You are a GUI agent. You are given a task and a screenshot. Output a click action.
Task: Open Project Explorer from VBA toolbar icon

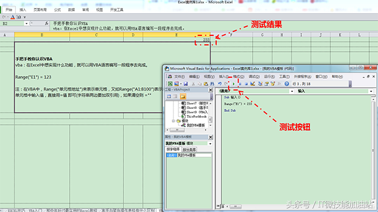[260, 84]
